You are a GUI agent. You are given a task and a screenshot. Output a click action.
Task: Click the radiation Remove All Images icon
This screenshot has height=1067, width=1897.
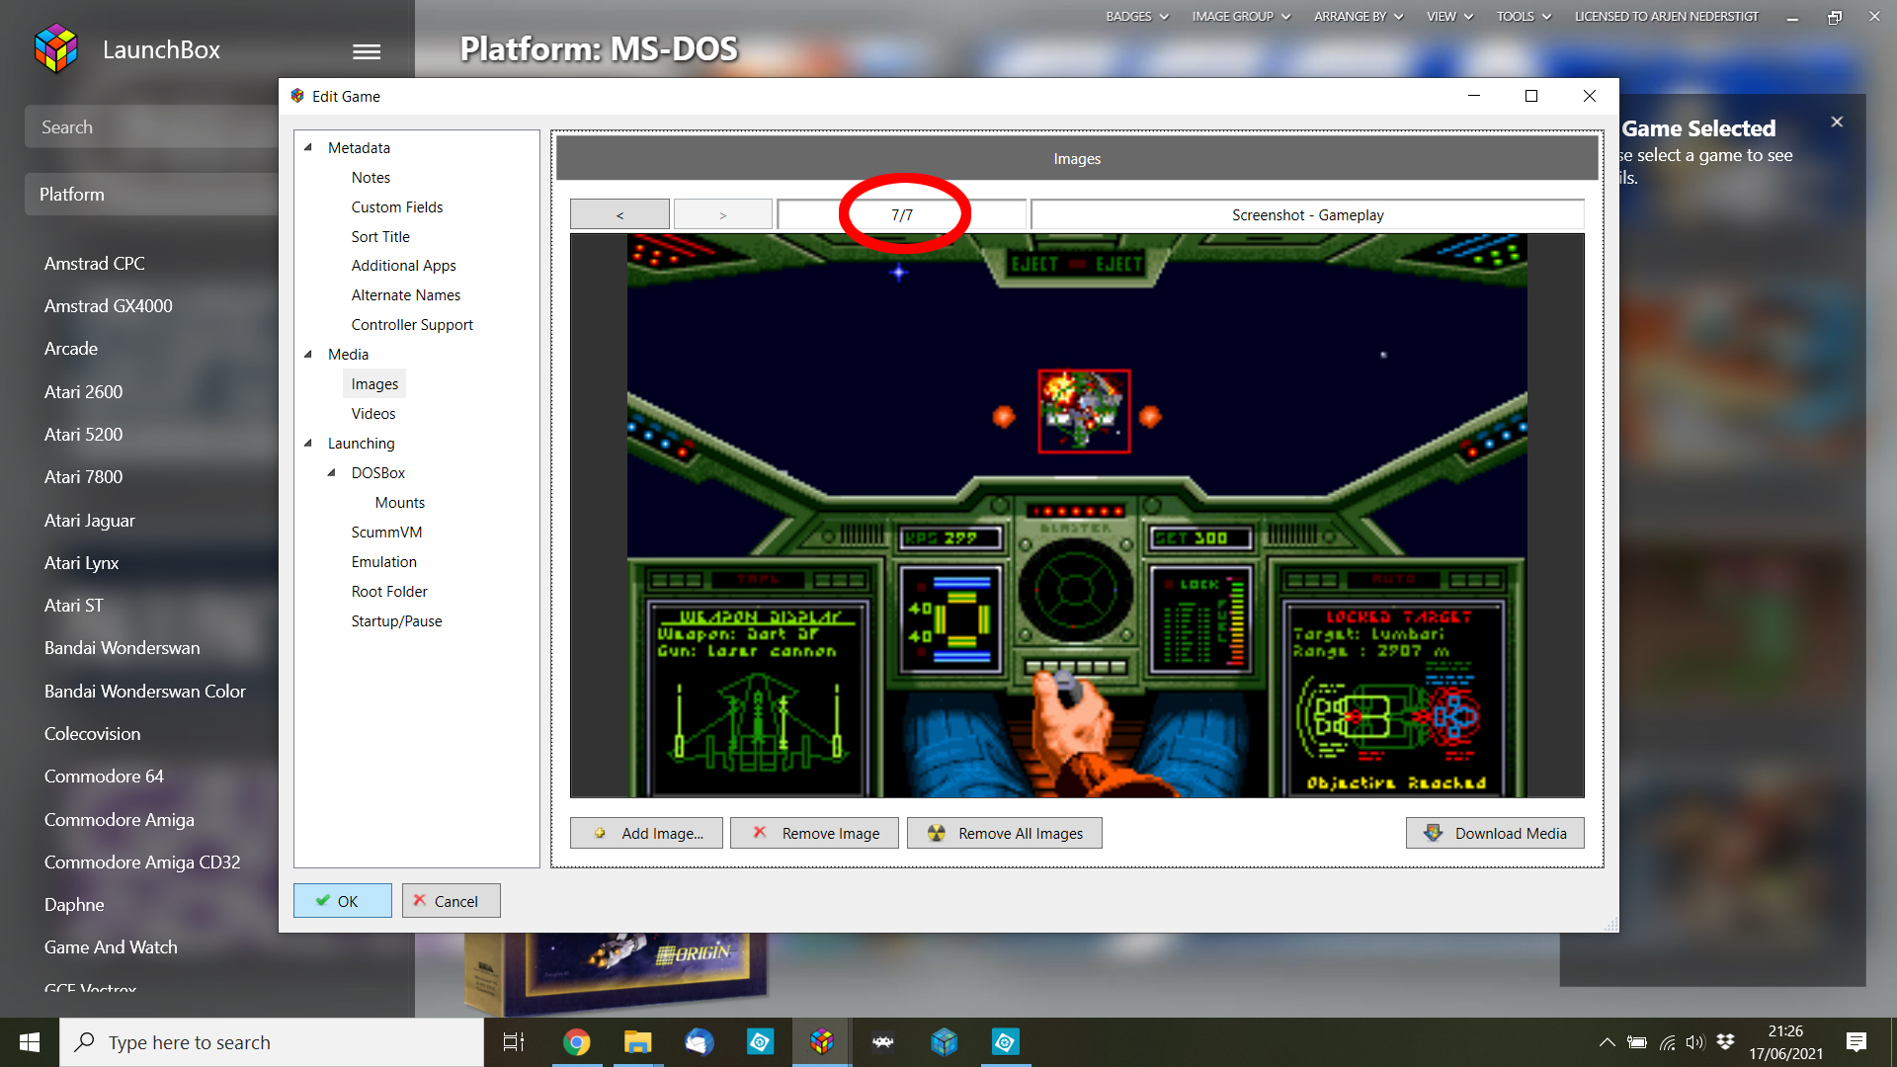(937, 833)
